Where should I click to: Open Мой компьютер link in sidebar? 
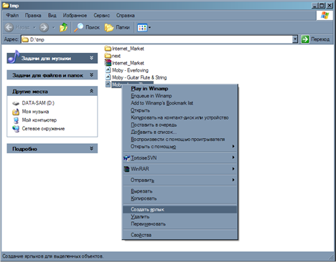(39, 120)
